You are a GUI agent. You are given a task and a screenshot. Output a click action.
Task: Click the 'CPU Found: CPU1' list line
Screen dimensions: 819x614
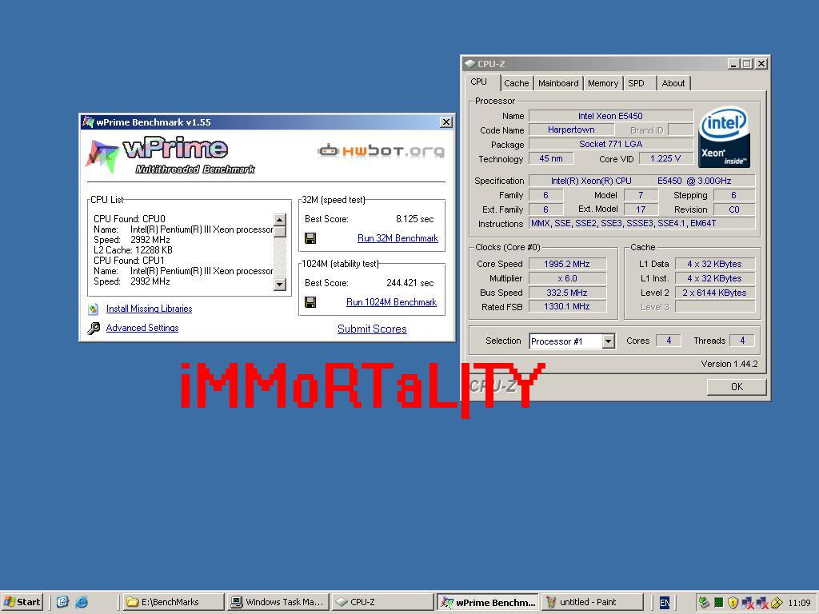pyautogui.click(x=129, y=261)
